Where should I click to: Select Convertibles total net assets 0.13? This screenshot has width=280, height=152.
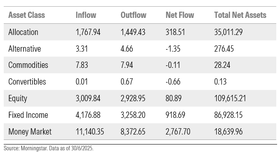[x=221, y=82]
